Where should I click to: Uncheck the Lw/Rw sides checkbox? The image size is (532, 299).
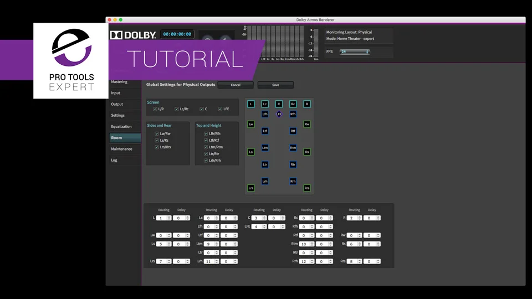click(157, 133)
